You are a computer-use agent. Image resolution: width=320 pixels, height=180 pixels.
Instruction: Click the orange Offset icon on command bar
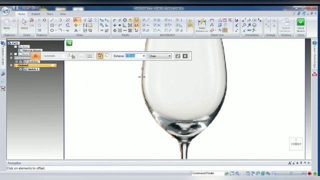(x=35, y=56)
